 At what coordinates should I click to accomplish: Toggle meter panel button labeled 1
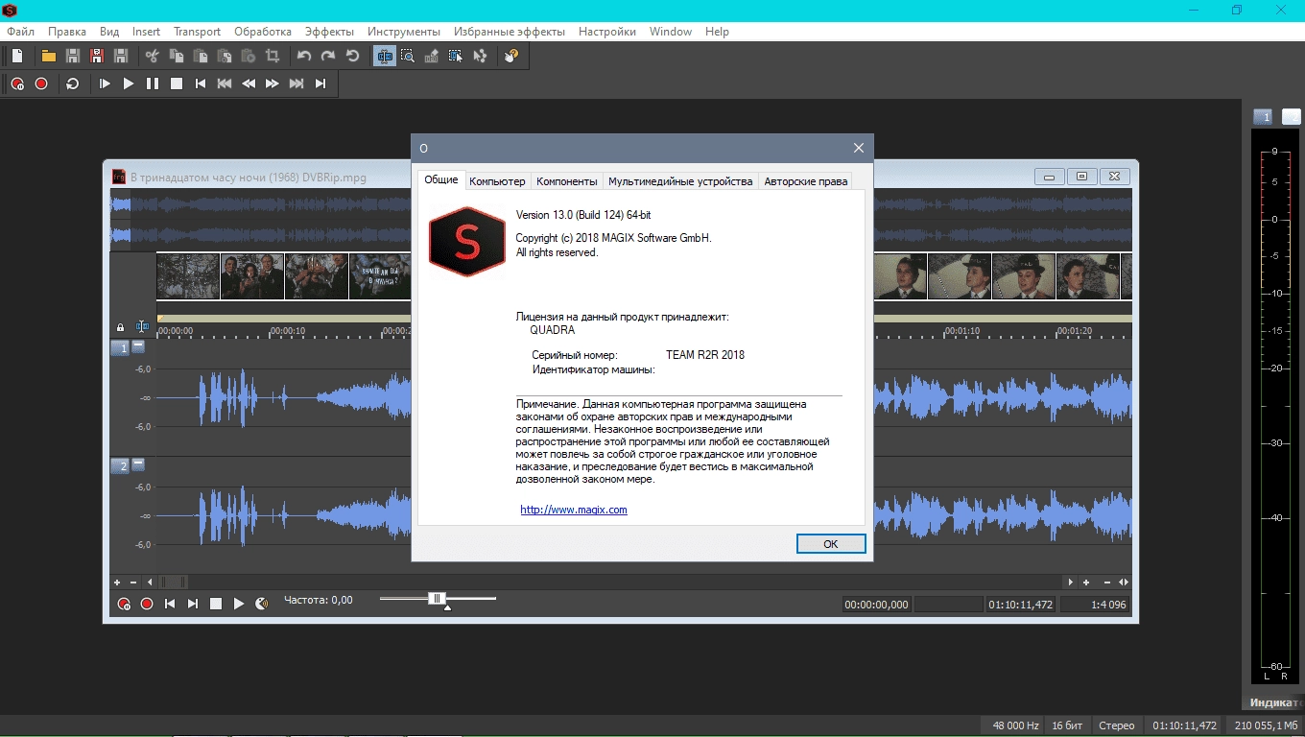point(1263,117)
